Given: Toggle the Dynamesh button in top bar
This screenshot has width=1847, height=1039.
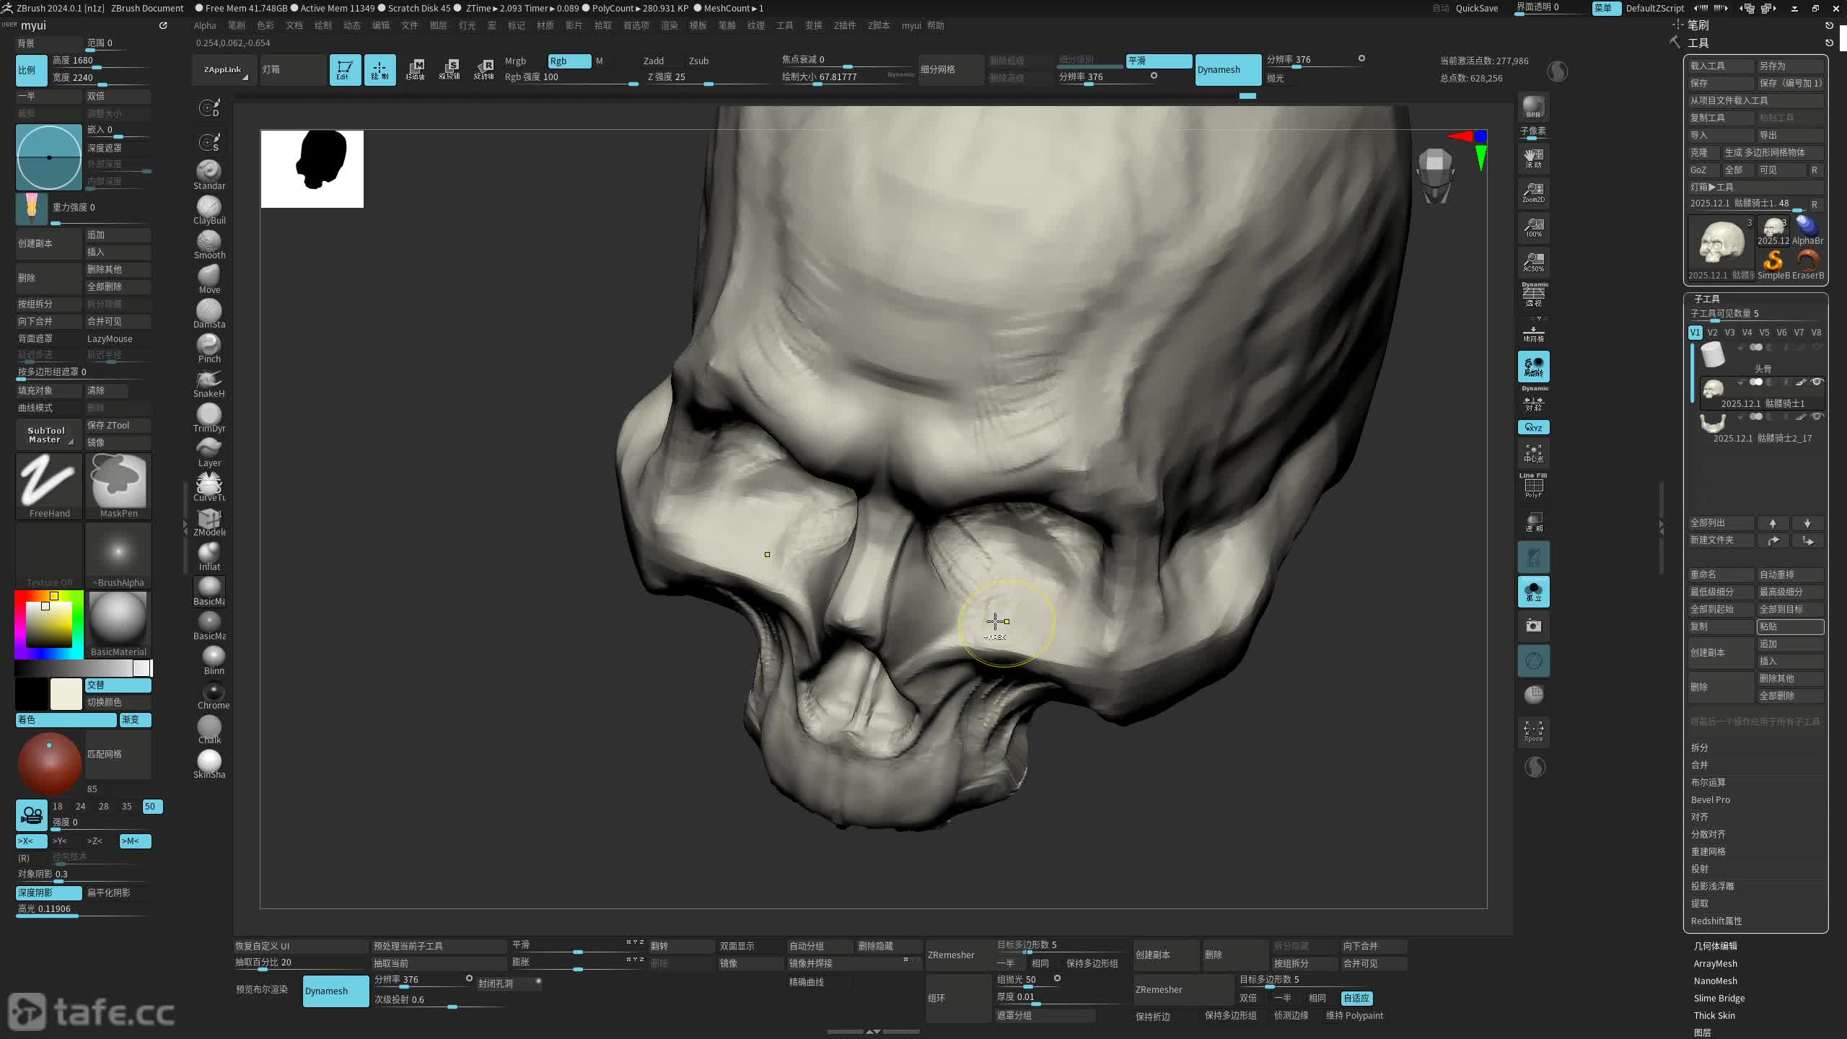Looking at the screenshot, I should click(x=1227, y=70).
